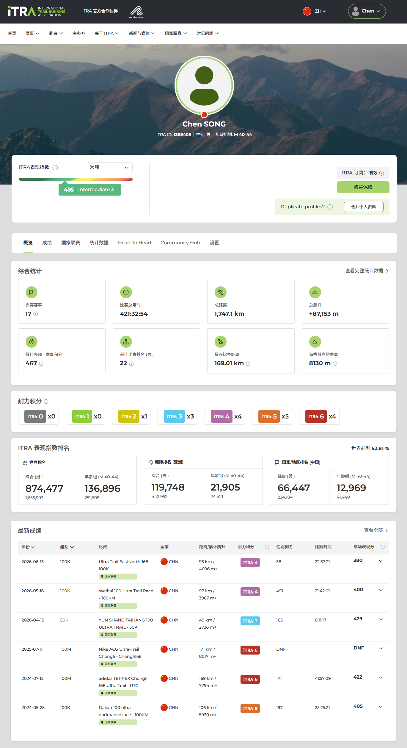Sort results by 年份 column
The width and height of the screenshot is (407, 748).
29,547
